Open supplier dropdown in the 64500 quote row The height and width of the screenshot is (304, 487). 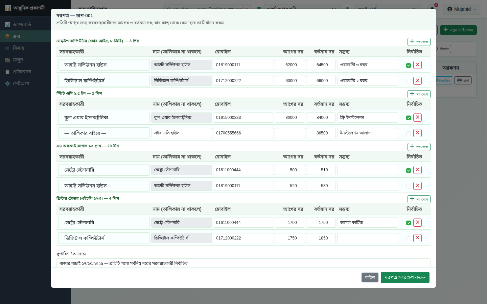pyautogui.click(x=104, y=65)
